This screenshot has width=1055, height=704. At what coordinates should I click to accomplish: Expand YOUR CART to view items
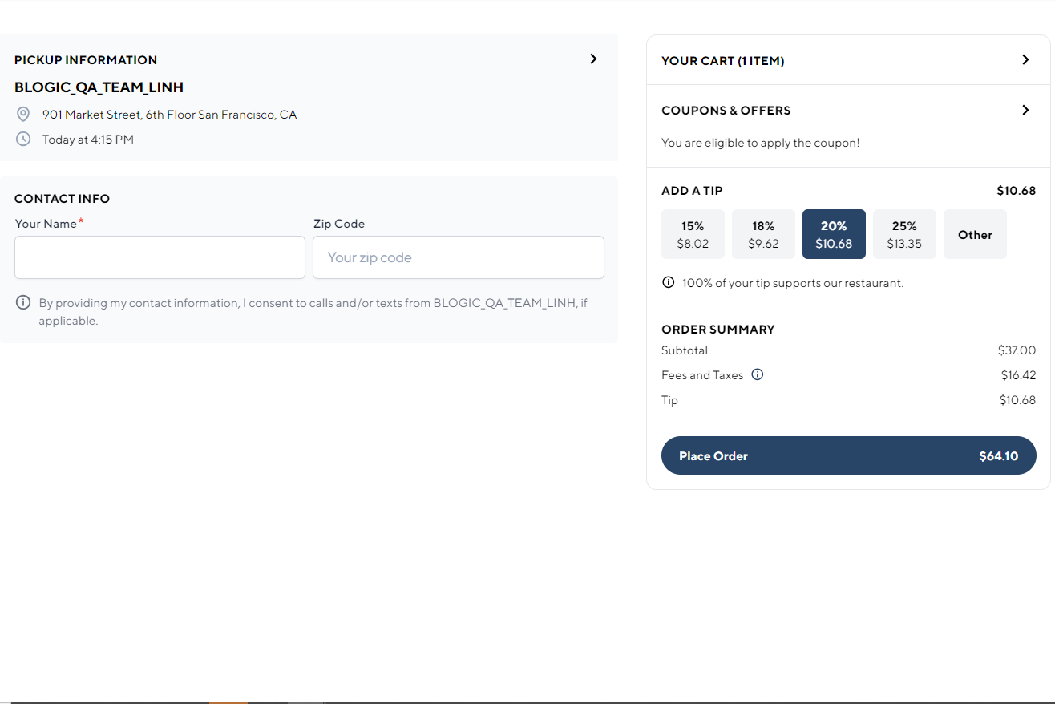point(1025,59)
